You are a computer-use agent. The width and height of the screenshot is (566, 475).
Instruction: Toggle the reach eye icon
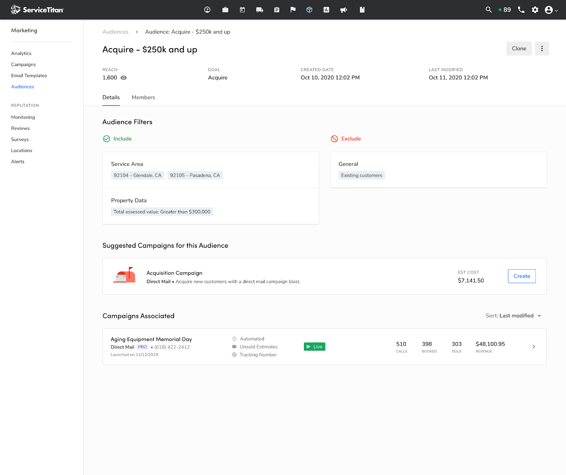(123, 78)
